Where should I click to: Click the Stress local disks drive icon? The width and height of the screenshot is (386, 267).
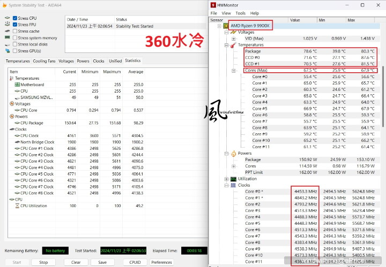coord(8,44)
